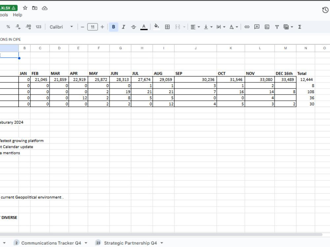The width and height of the screenshot is (330, 247).
Task: Click the merge cells icon
Action: pos(178,27)
